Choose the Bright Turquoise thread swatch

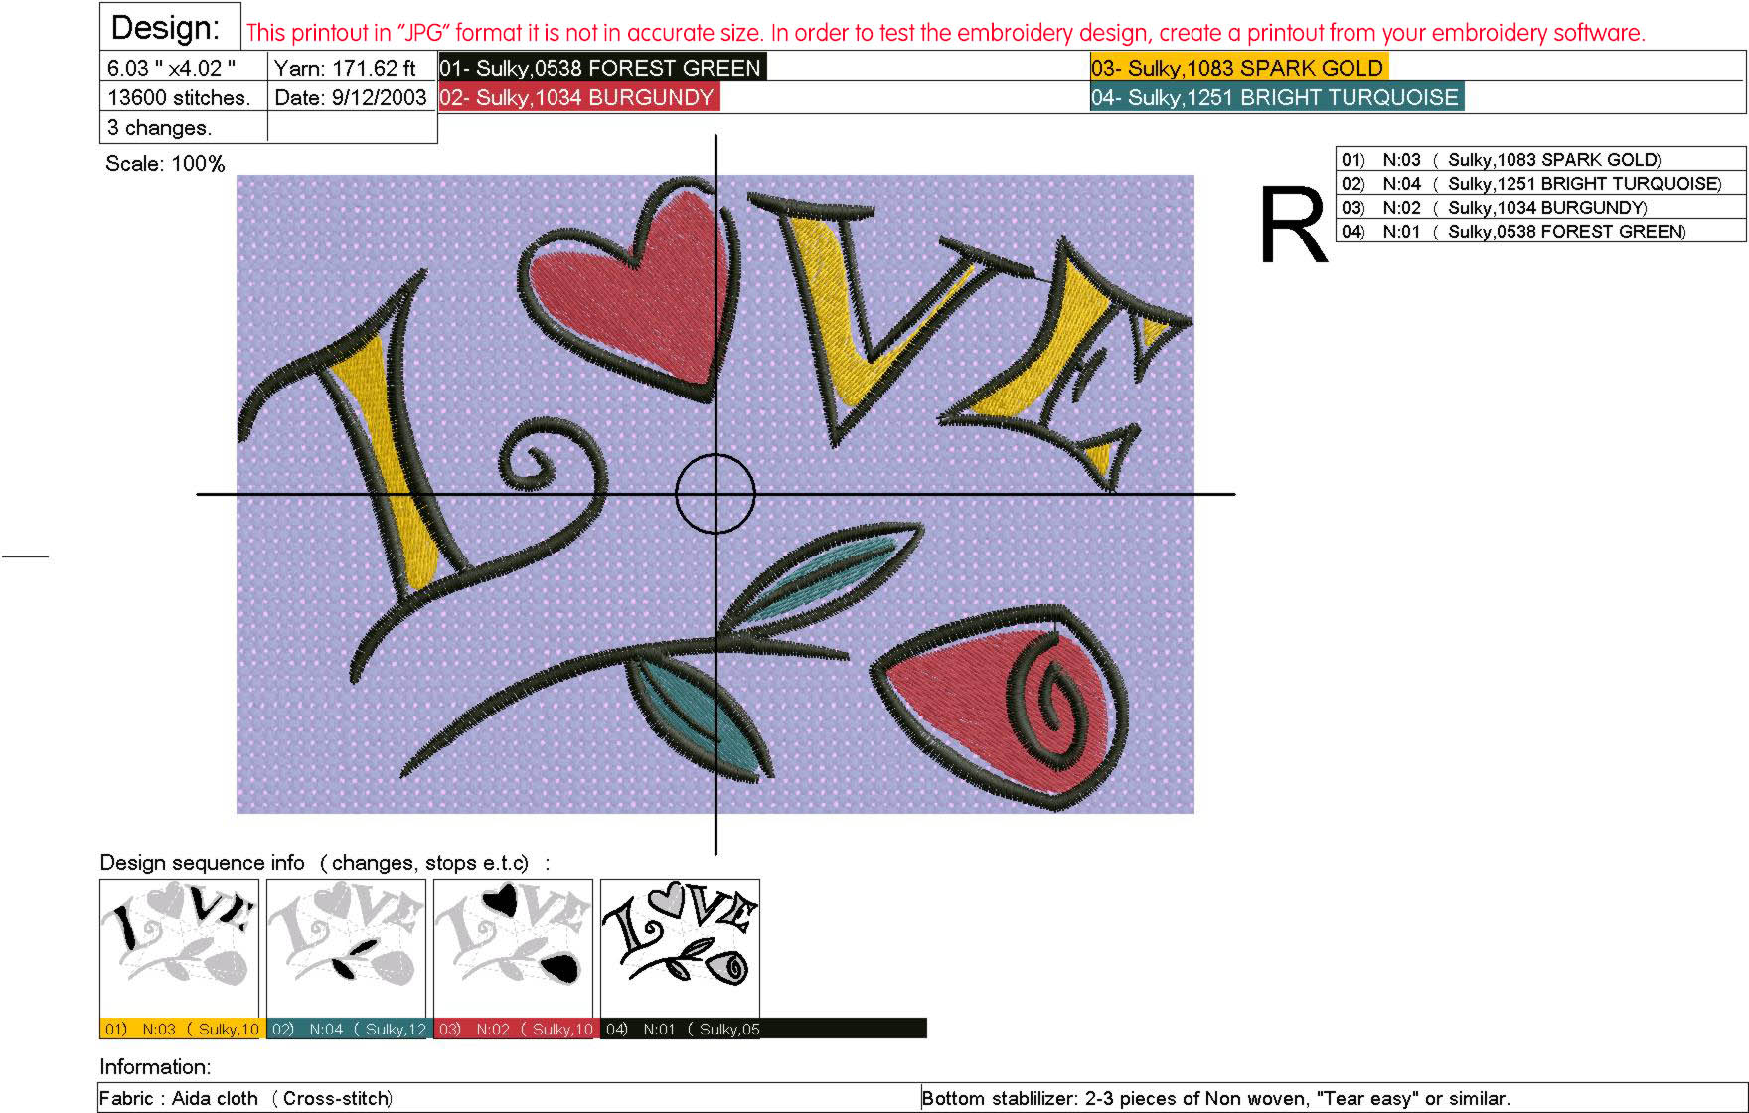coord(1276,97)
